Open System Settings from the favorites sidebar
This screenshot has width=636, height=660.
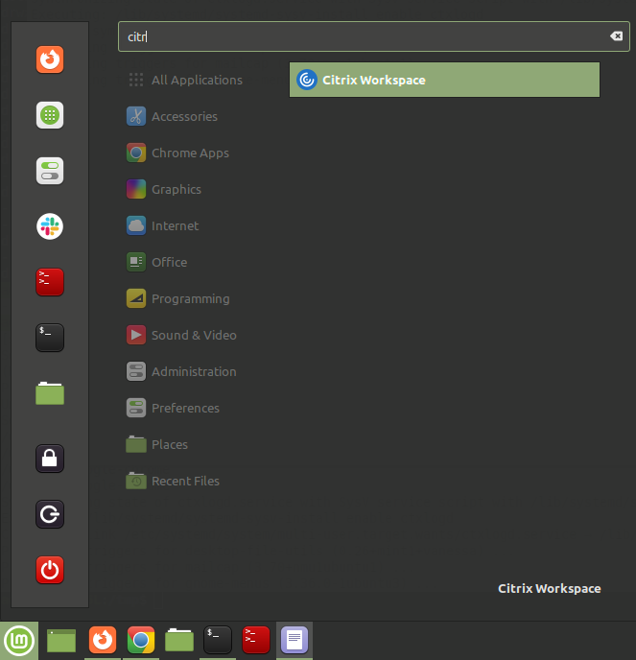(x=50, y=171)
